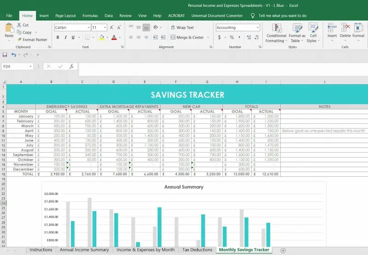368x255 pixels.
Task: Click the Orientation text-angle icon
Action: coord(155,27)
